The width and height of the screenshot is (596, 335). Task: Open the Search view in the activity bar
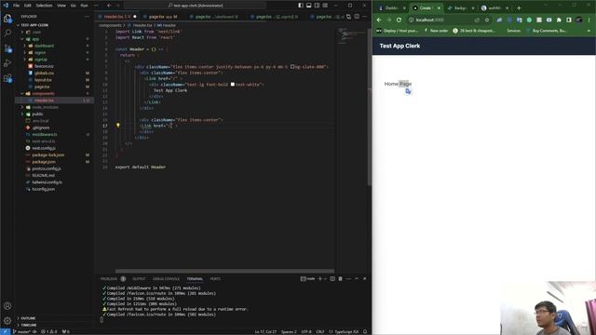point(7,33)
